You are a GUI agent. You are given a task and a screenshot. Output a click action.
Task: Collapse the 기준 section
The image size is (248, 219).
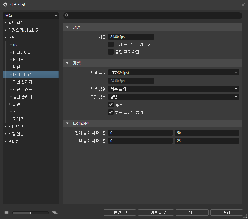coord(67,27)
